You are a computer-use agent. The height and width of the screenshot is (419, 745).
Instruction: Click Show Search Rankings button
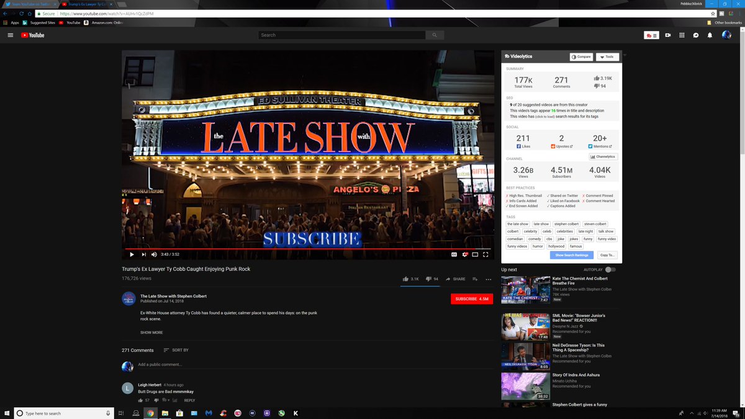point(572,255)
